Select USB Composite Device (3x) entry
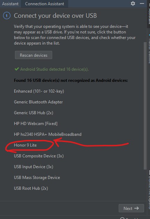150x219 pixels. [x=39, y=156]
